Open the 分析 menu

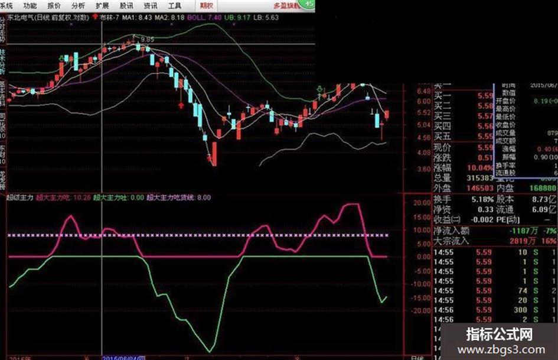pyautogui.click(x=79, y=5)
